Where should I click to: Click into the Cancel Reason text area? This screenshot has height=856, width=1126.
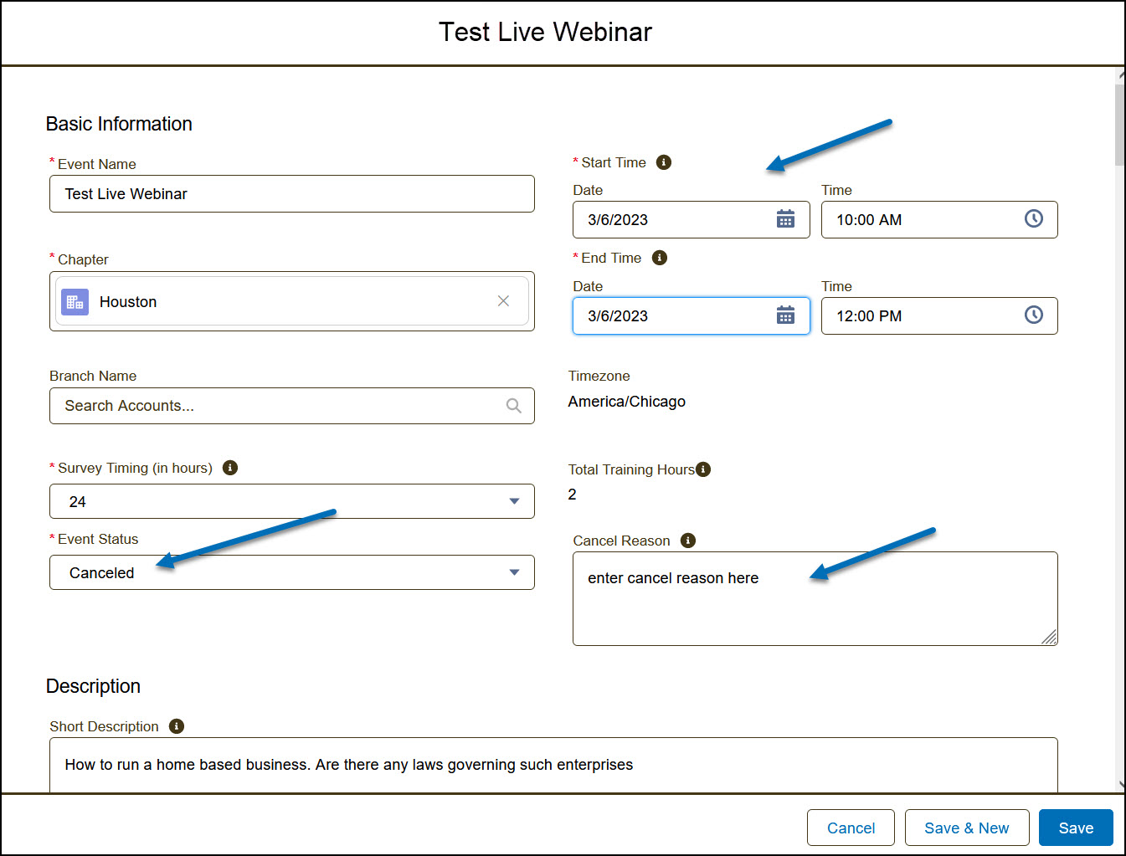click(x=815, y=607)
